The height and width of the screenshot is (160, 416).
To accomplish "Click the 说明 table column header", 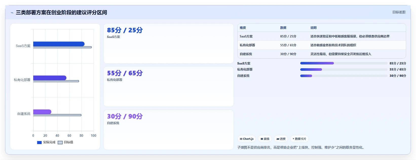I will pyautogui.click(x=314, y=28).
